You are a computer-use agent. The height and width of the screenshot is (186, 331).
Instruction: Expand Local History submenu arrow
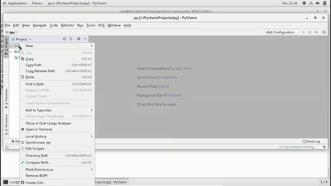click(x=92, y=136)
